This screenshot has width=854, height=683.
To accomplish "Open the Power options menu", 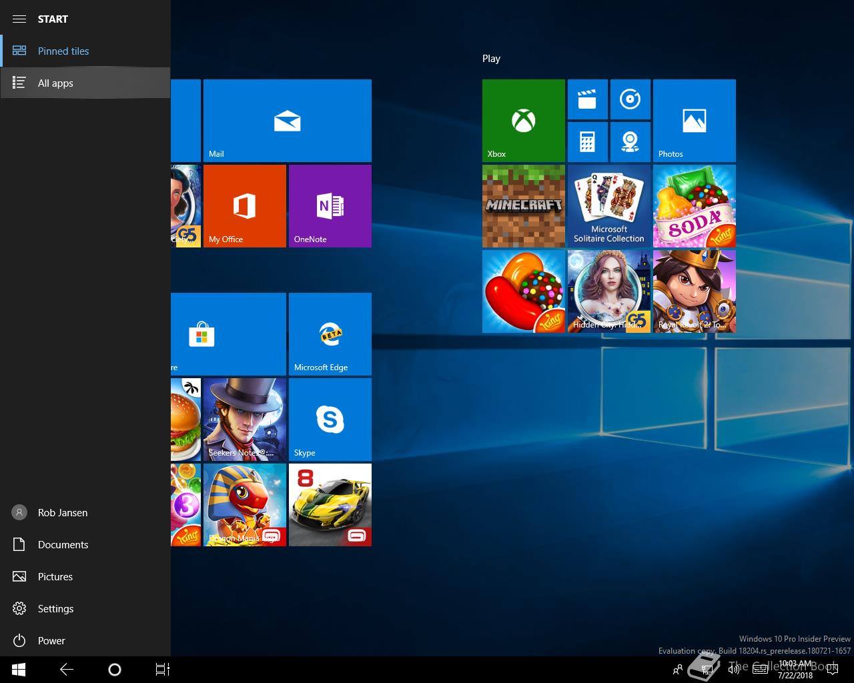I will tap(51, 641).
